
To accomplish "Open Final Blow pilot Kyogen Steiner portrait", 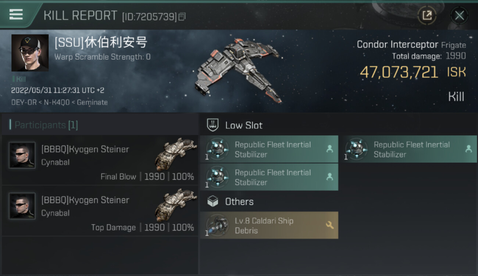I will [x=22, y=155].
